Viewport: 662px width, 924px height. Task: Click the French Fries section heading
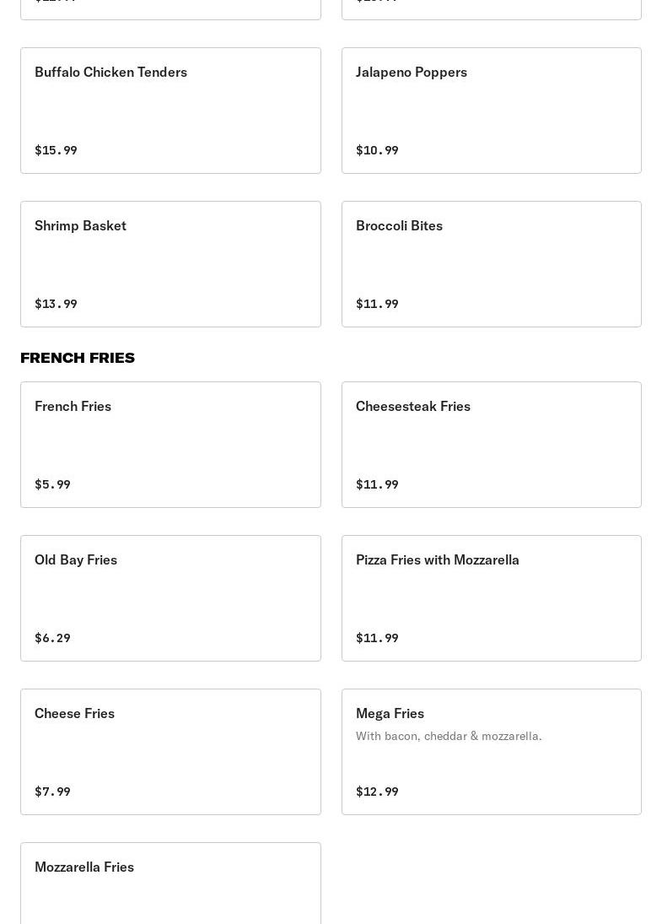pos(78,358)
